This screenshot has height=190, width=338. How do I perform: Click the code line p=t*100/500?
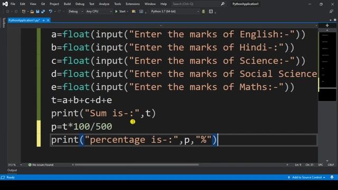81,127
